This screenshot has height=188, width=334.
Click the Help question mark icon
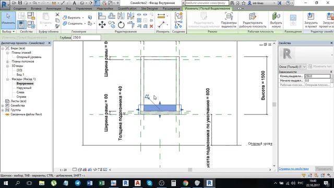[288, 3]
